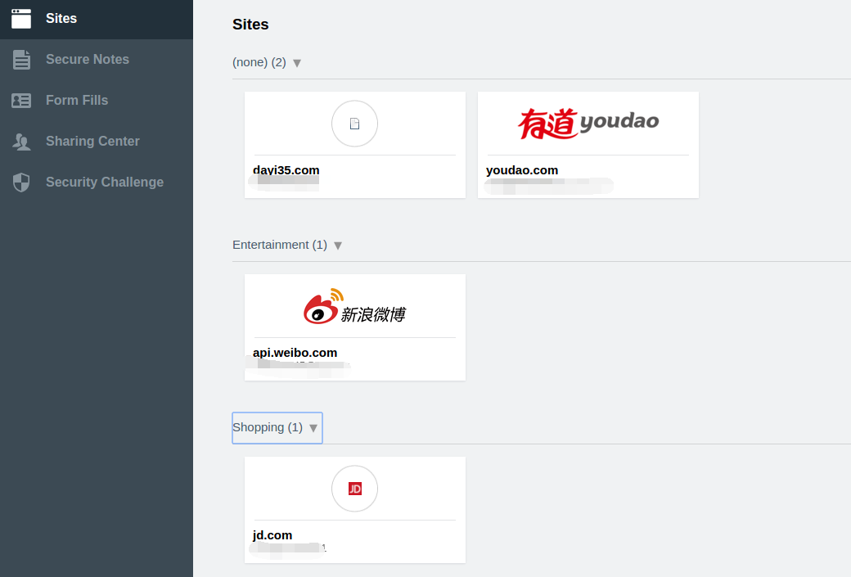Select the jd.com site name
The width and height of the screenshot is (851, 577).
272,535
